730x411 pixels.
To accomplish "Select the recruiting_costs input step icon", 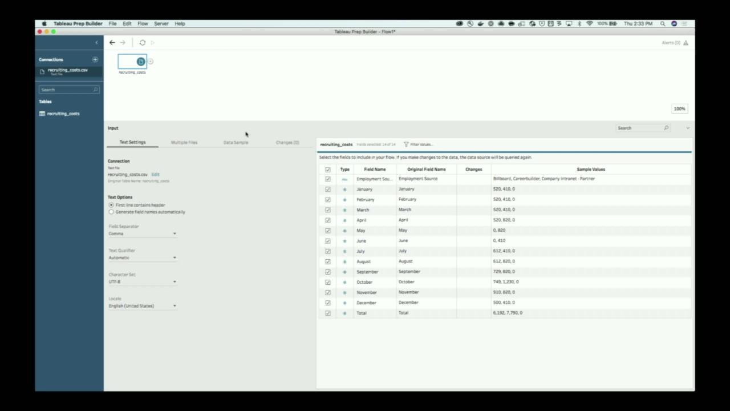I will 141,62.
